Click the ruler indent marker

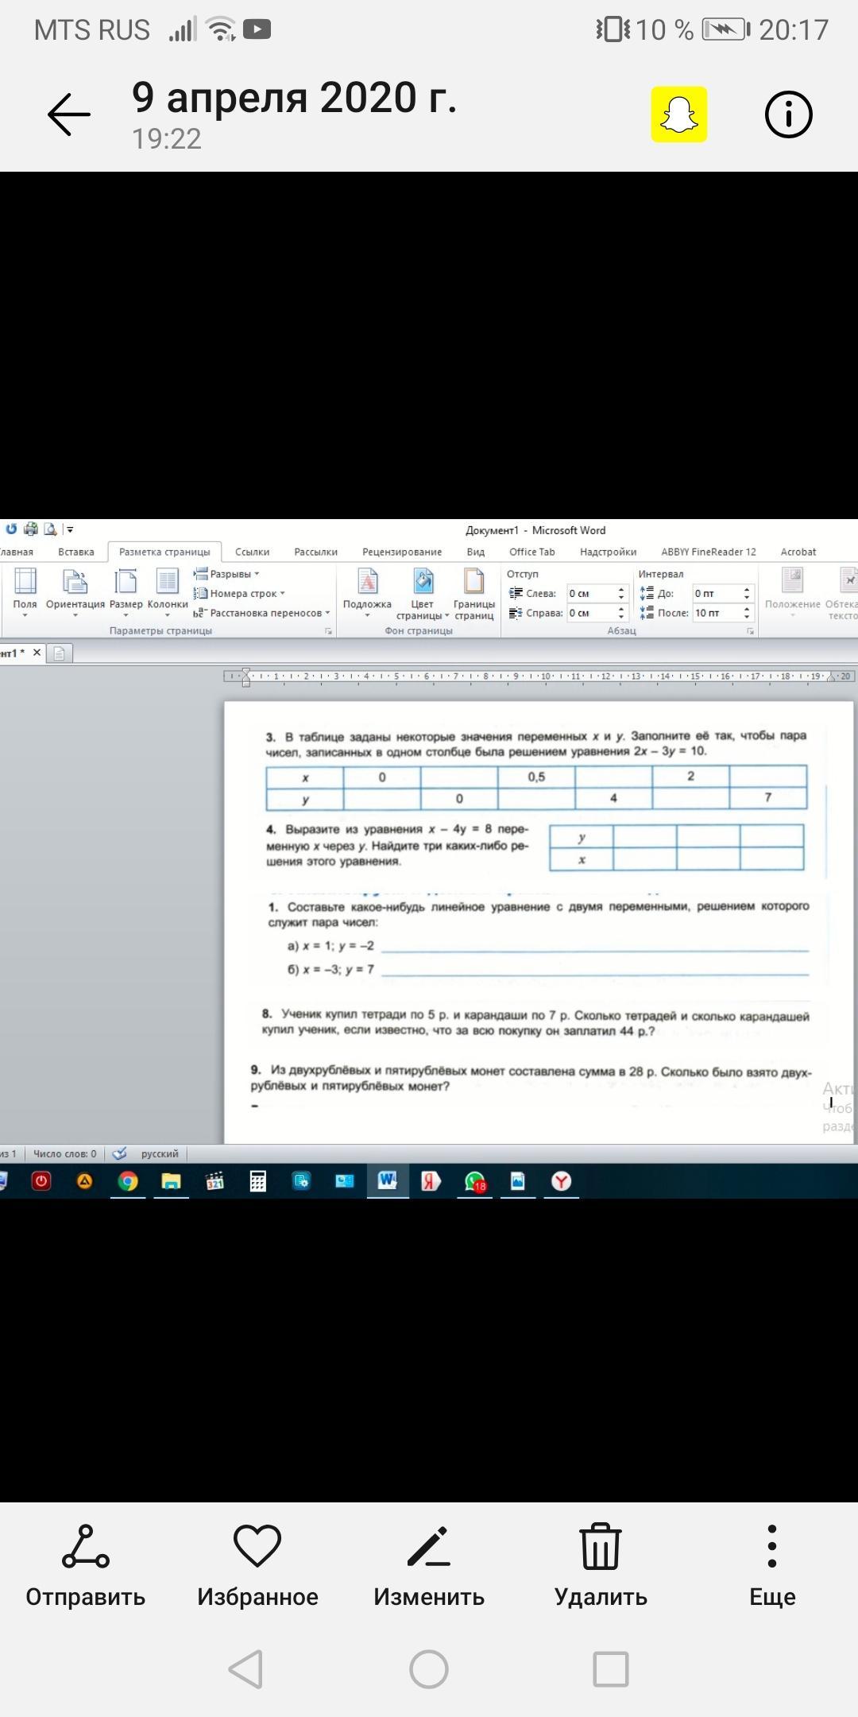click(245, 676)
